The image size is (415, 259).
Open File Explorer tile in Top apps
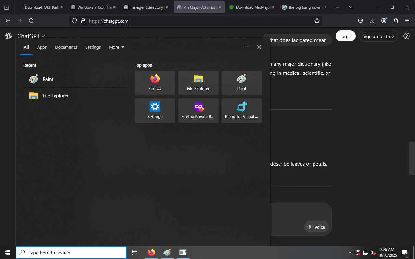198,83
